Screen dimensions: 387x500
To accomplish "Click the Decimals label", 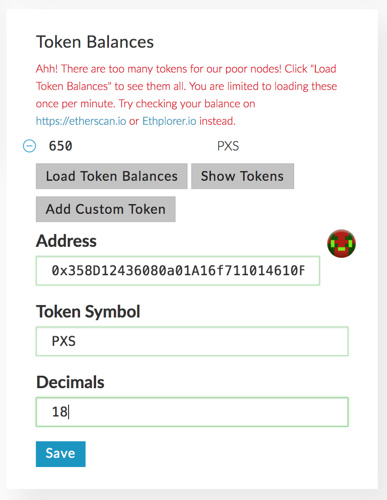I will (x=70, y=382).
